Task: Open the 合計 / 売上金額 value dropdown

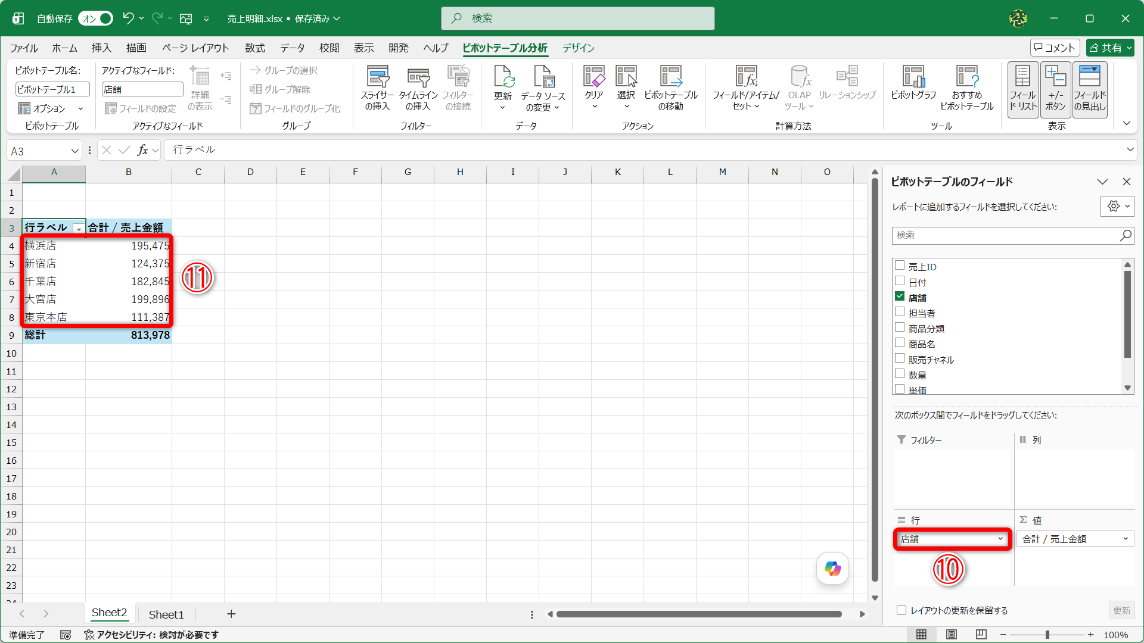Action: point(1126,539)
